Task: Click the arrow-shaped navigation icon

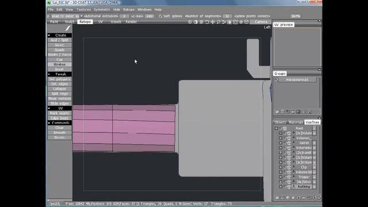Action: [x=224, y=22]
